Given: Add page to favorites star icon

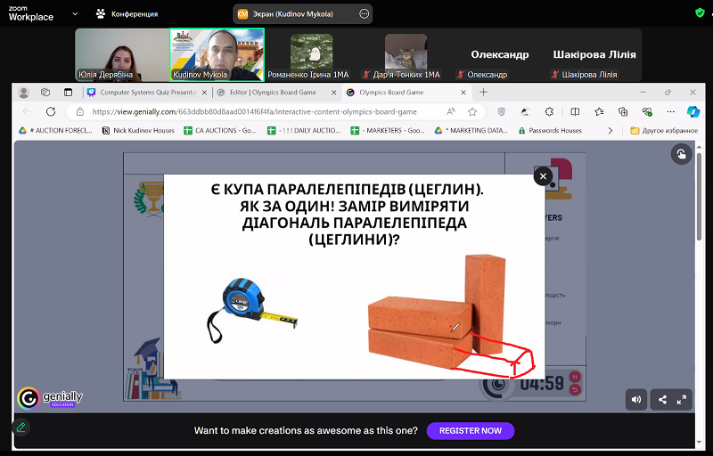Looking at the screenshot, I should pyautogui.click(x=472, y=111).
